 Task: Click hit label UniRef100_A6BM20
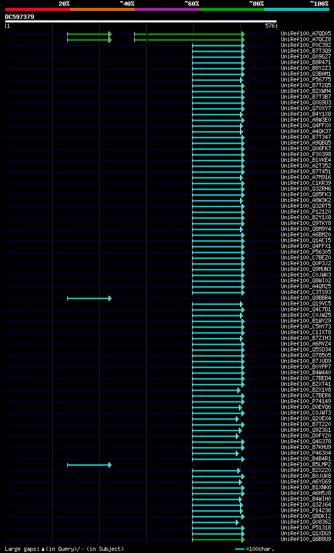pyautogui.click(x=306, y=234)
